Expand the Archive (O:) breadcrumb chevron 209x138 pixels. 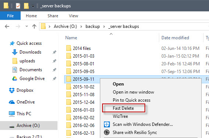click(81, 26)
